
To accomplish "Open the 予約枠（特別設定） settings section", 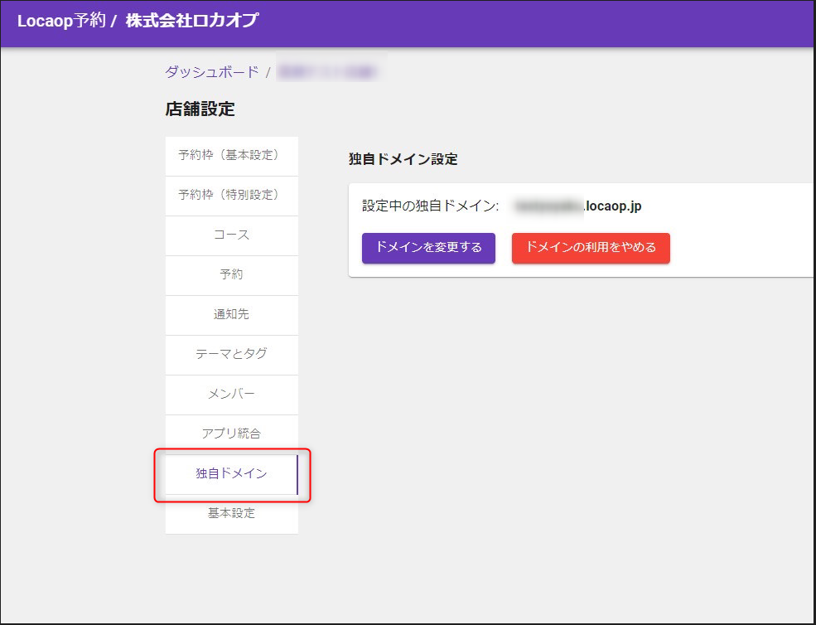I will 232,196.
